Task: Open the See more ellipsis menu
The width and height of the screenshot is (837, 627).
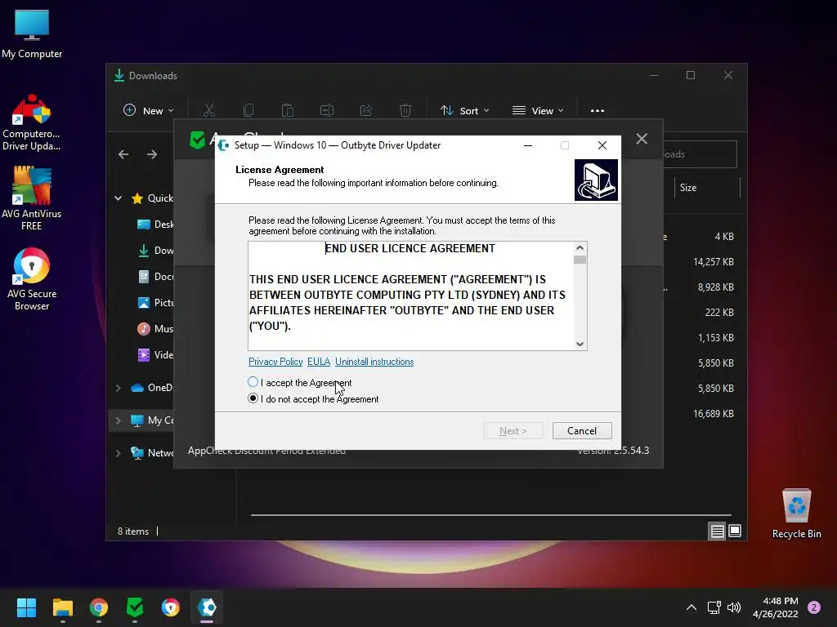Action: click(x=598, y=110)
